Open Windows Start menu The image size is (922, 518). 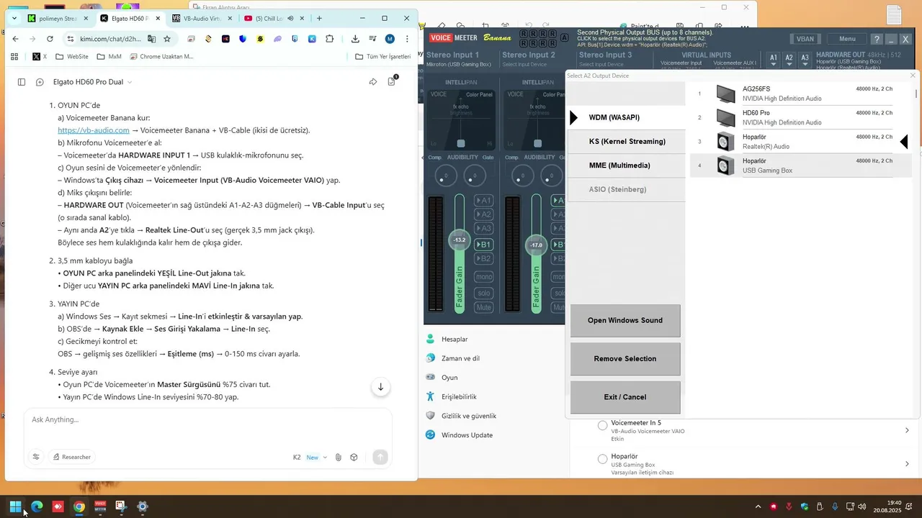[x=15, y=506]
